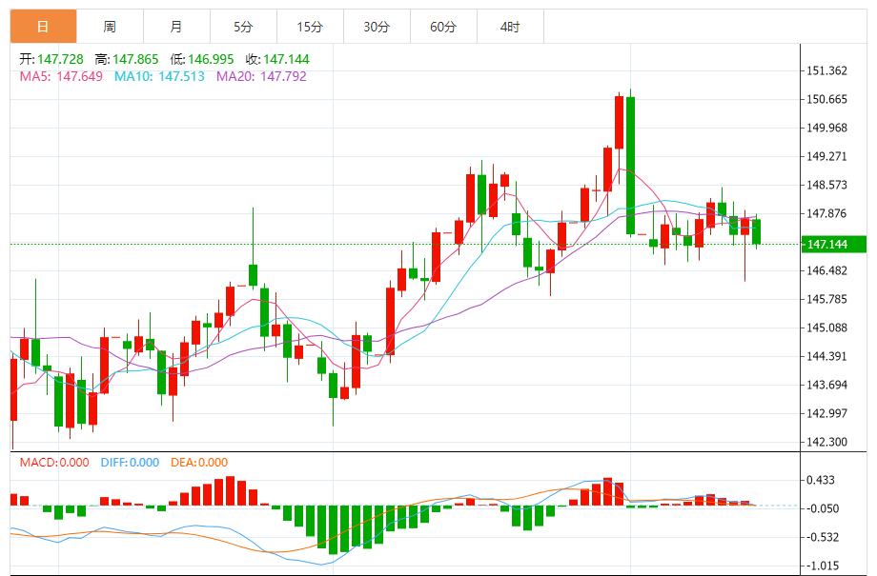Click the 149.271 price axis label
Viewport: 877px width, 576px height.
tap(826, 156)
